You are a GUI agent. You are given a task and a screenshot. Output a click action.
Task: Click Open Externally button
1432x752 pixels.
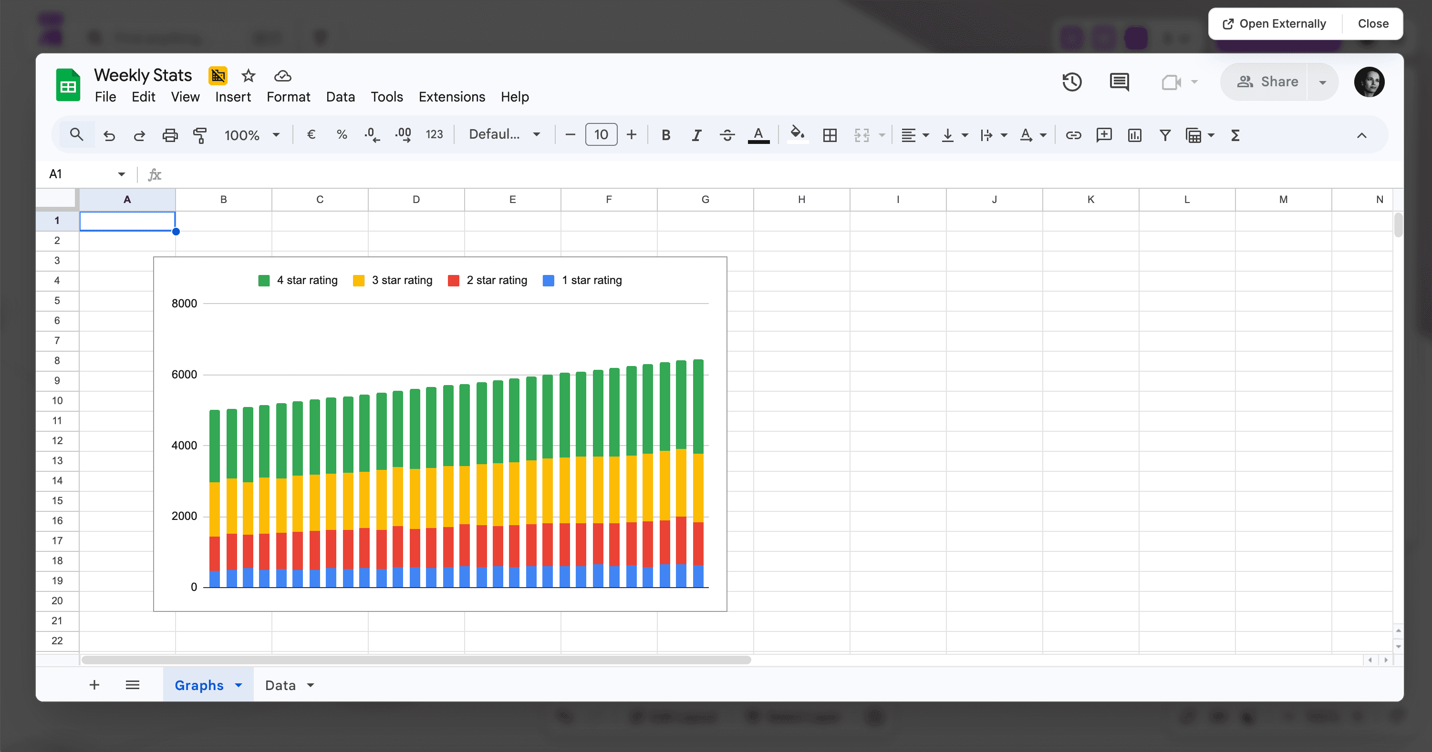pos(1274,23)
